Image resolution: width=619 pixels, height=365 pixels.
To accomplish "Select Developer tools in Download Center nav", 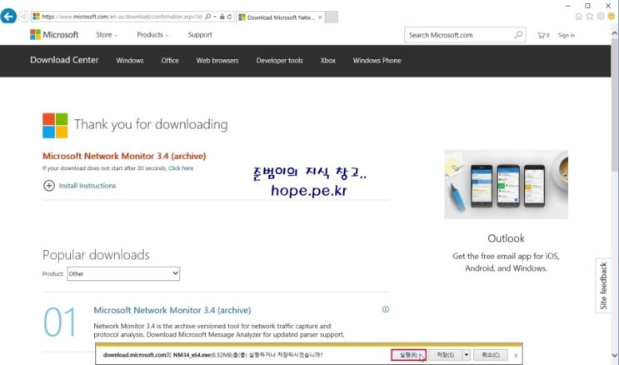I will 279,61.
